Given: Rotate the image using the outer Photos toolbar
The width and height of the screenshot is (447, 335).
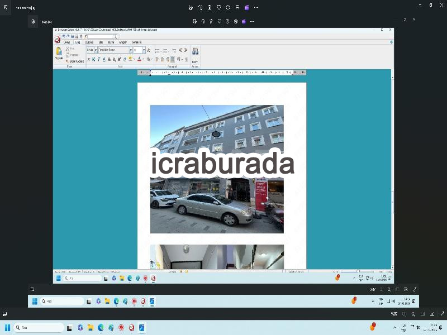Looking at the screenshot, I should click(201, 8).
